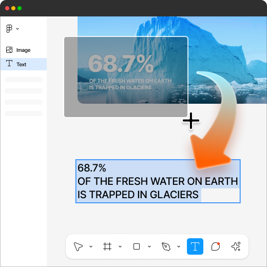Select the Image layer in sidebar
267x267 pixels.
24,50
